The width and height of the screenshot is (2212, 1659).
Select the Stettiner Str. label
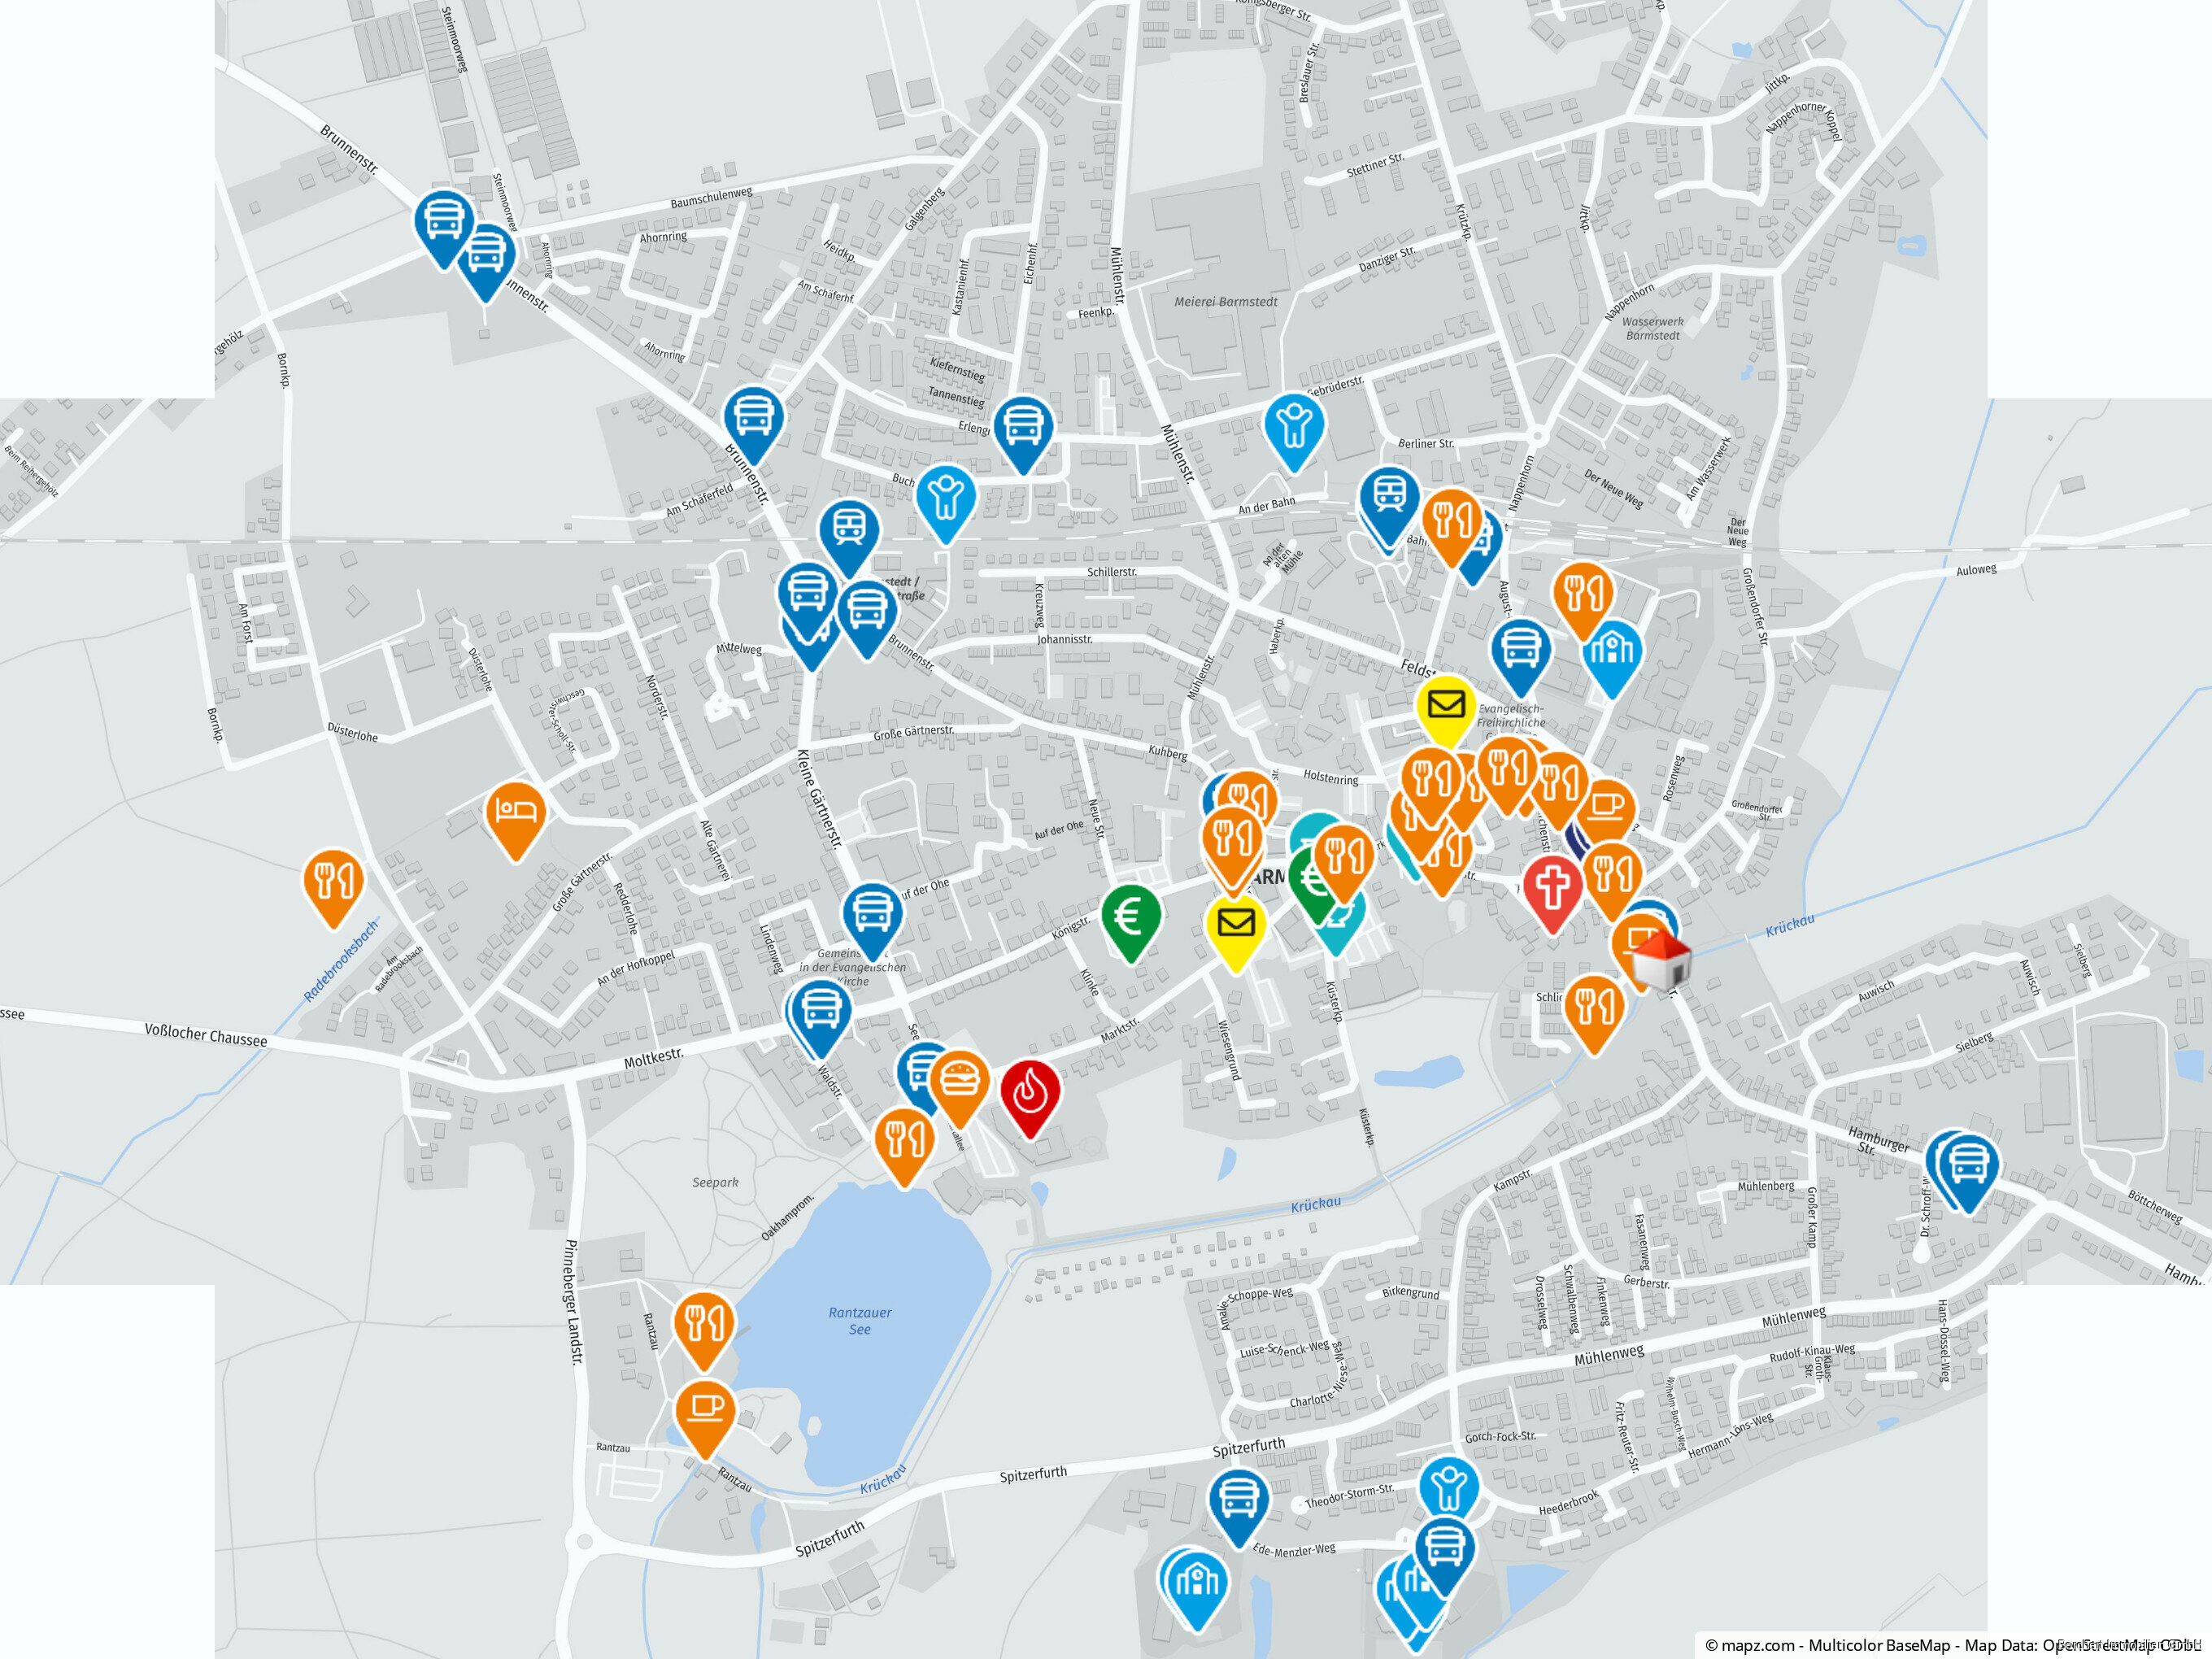coord(1375,165)
